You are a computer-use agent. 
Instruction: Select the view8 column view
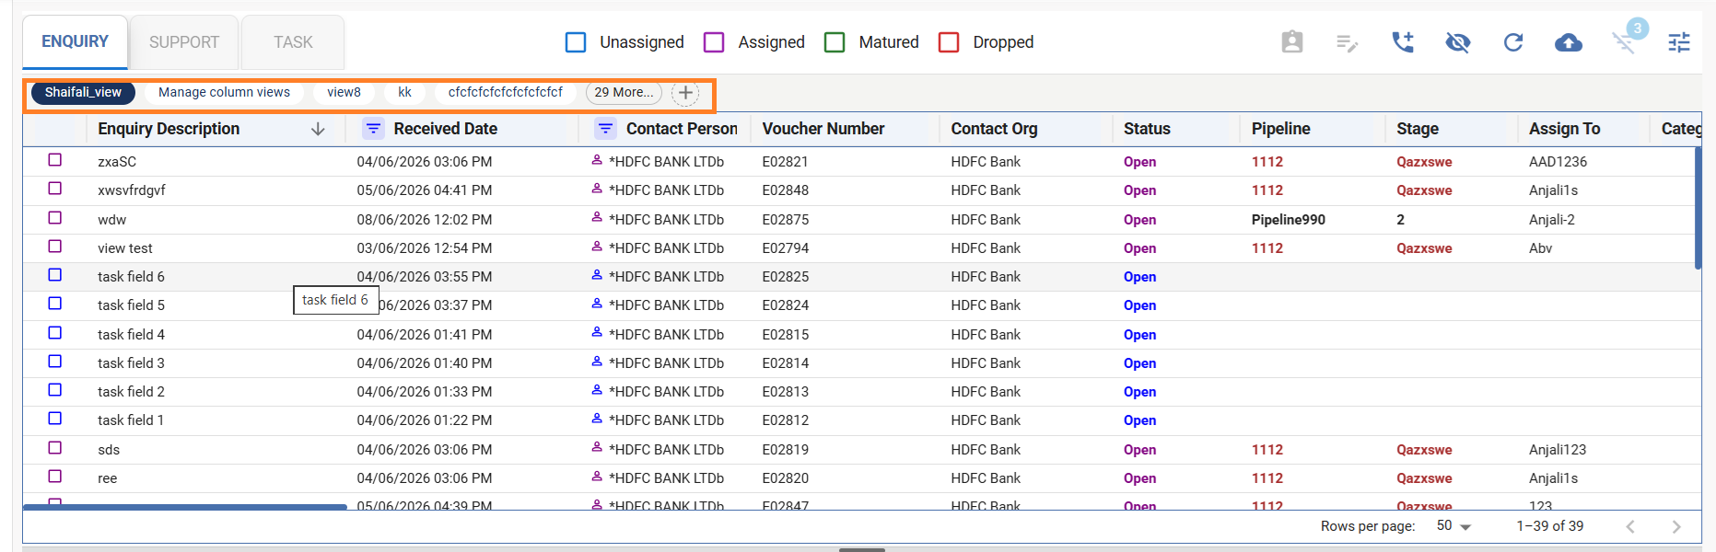(344, 92)
